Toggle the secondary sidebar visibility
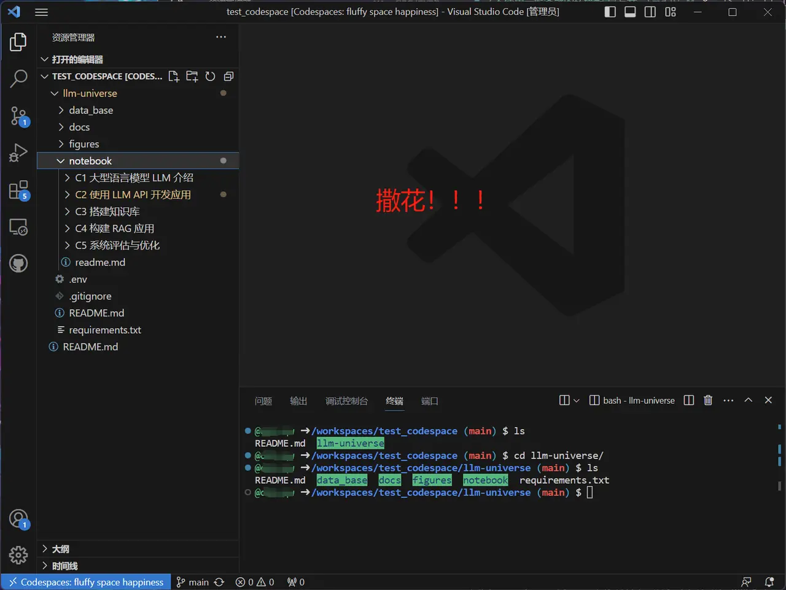The width and height of the screenshot is (786, 590). [x=650, y=12]
